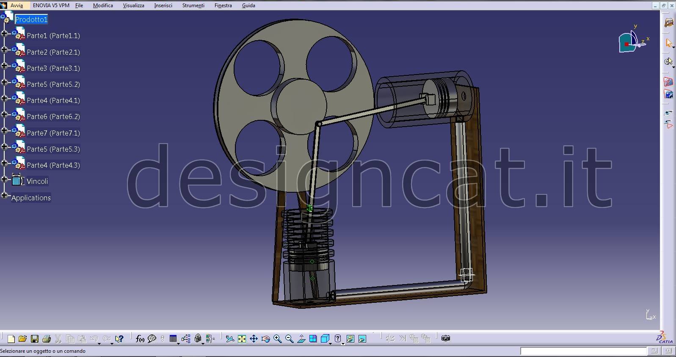The image size is (676, 357).
Task: Click the Avvia start button
Action: pos(17,6)
